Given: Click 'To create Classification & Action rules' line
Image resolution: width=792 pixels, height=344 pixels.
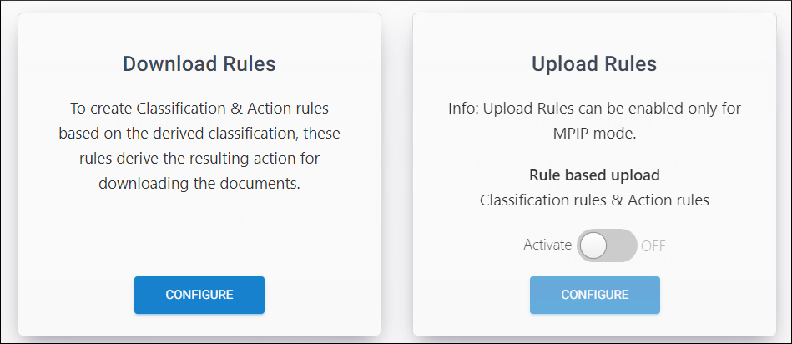Looking at the screenshot, I should pyautogui.click(x=199, y=109).
